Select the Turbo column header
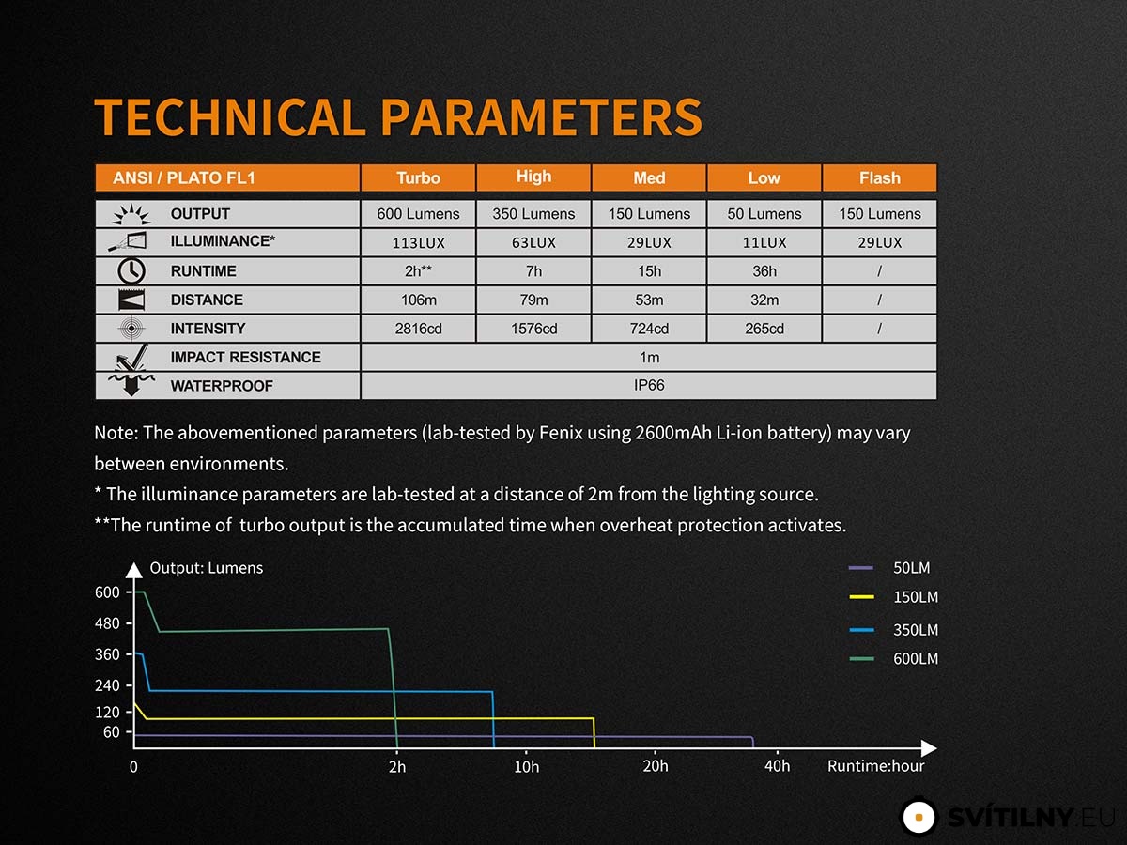1127x845 pixels. click(418, 177)
